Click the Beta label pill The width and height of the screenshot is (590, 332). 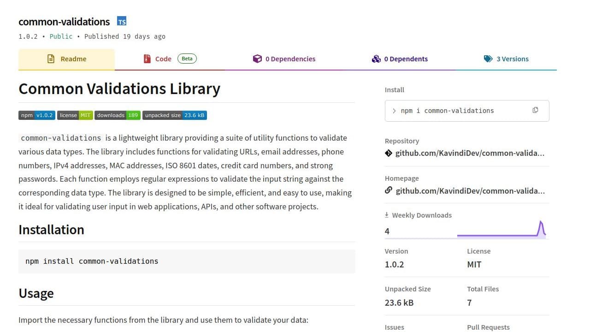click(187, 59)
